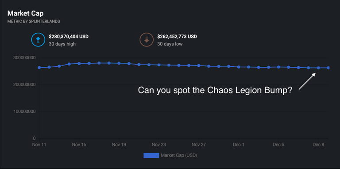Select the data point above Dec 5
This screenshot has height=169, width=340.
(x=278, y=67)
